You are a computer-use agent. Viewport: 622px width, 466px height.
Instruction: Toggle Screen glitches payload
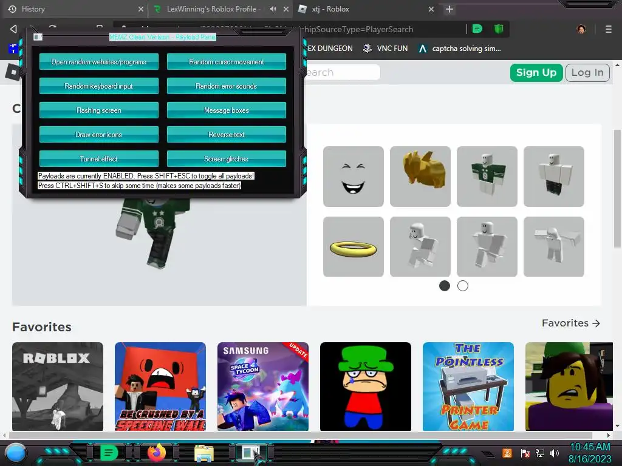226,158
